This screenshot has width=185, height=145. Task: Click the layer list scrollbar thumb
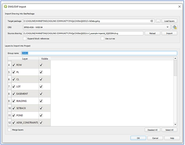click(175, 68)
